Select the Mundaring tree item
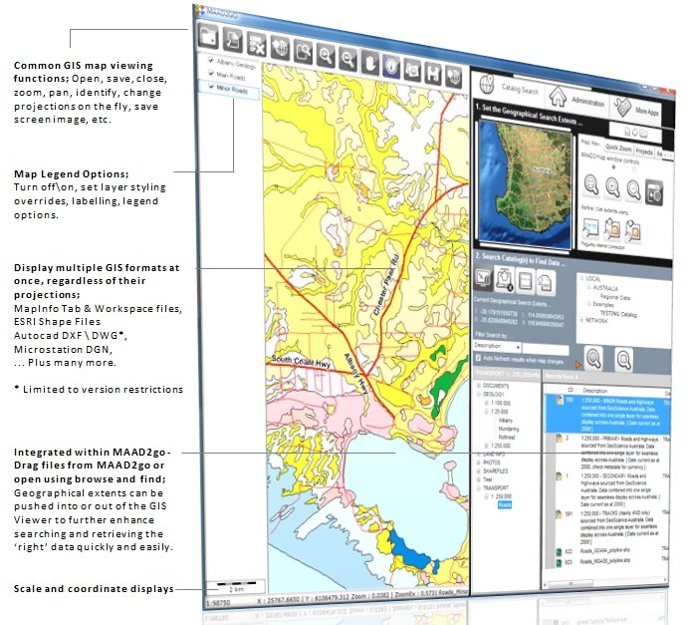The height and width of the screenshot is (625, 687). [508, 429]
